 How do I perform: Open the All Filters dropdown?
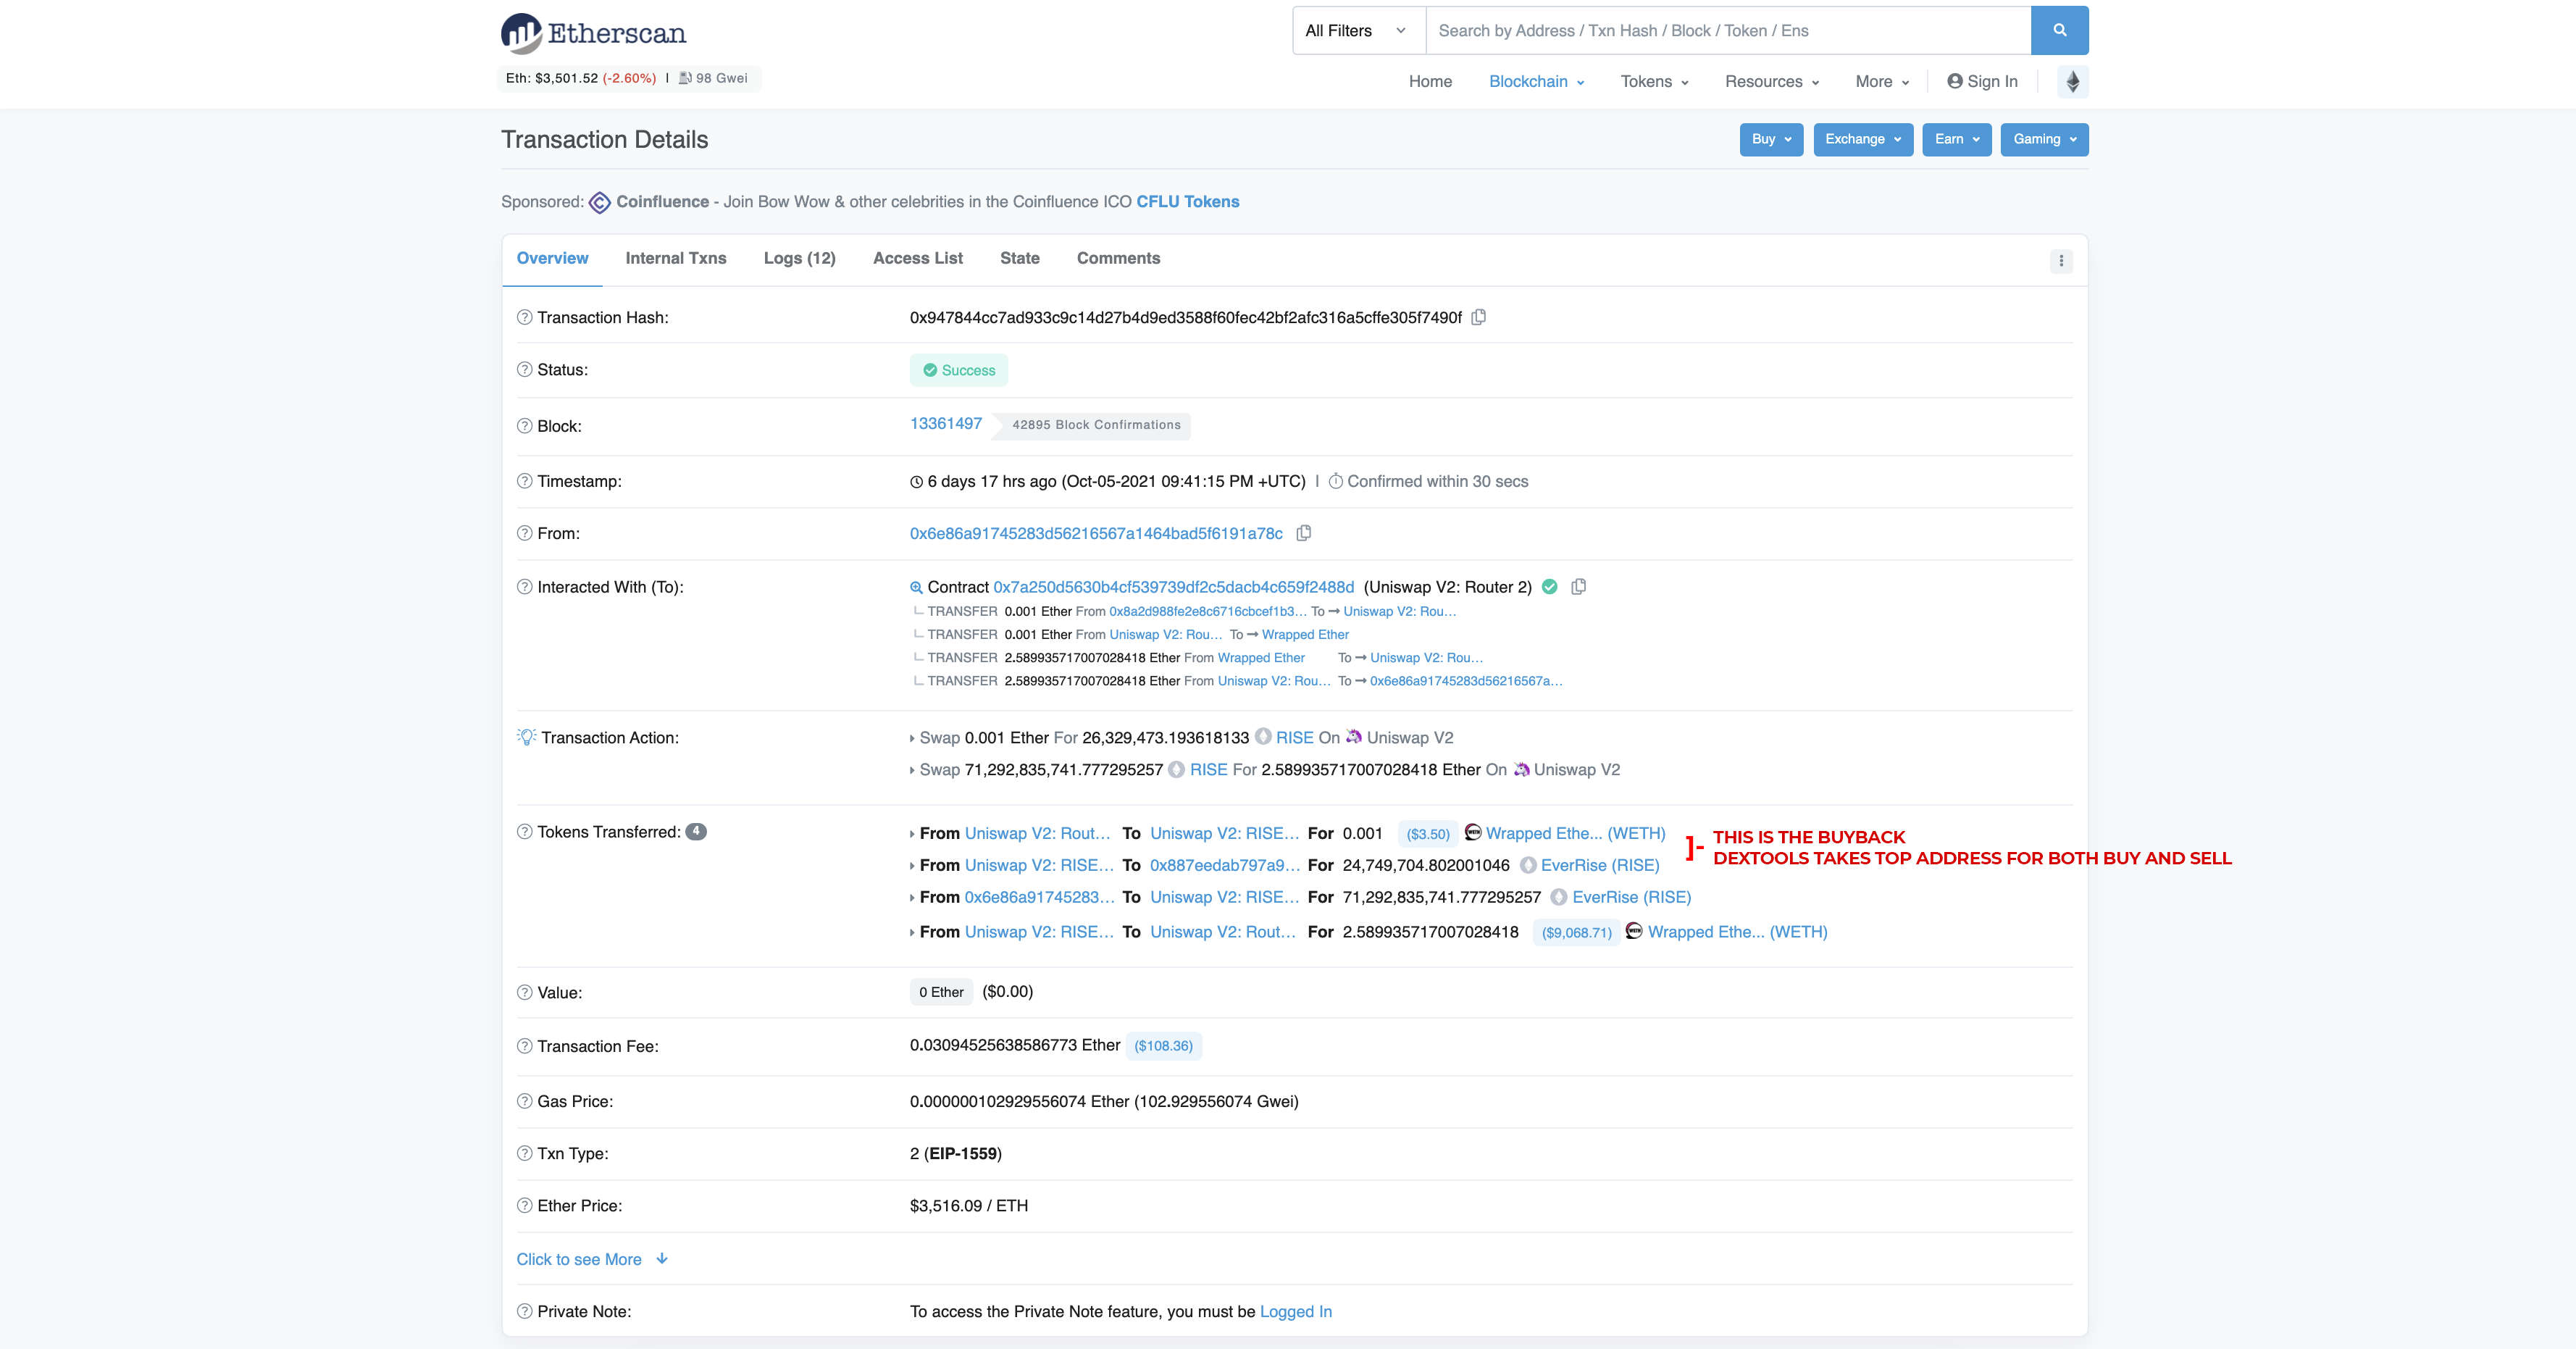tap(1358, 30)
